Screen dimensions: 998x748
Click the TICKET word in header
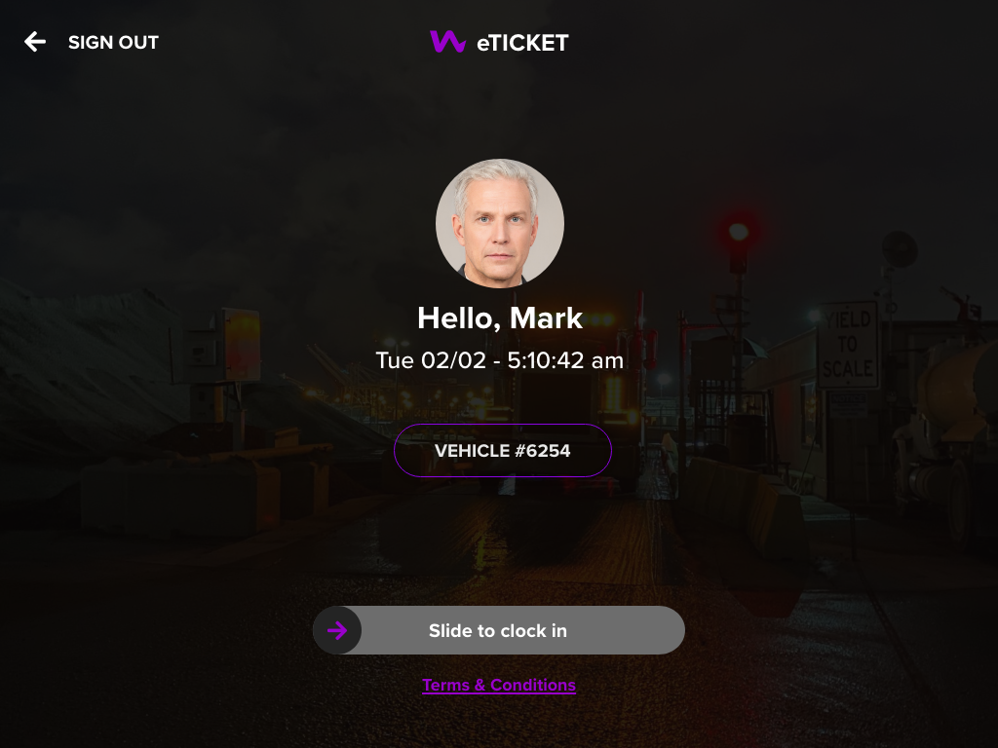pos(529,43)
